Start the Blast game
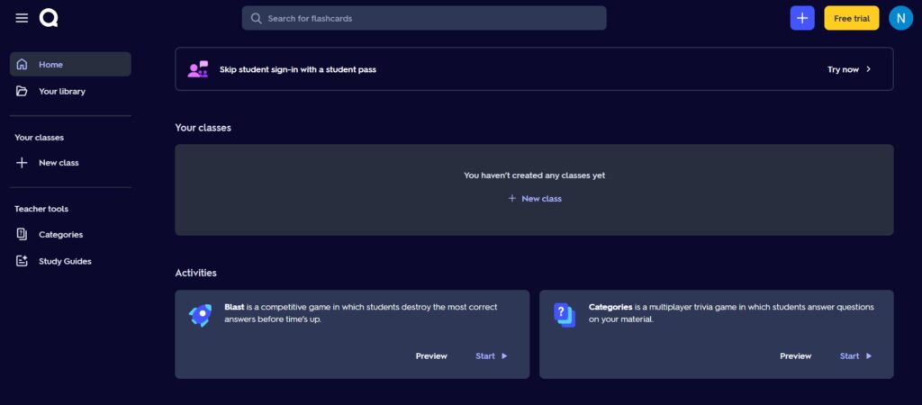922x405 pixels. [491, 356]
